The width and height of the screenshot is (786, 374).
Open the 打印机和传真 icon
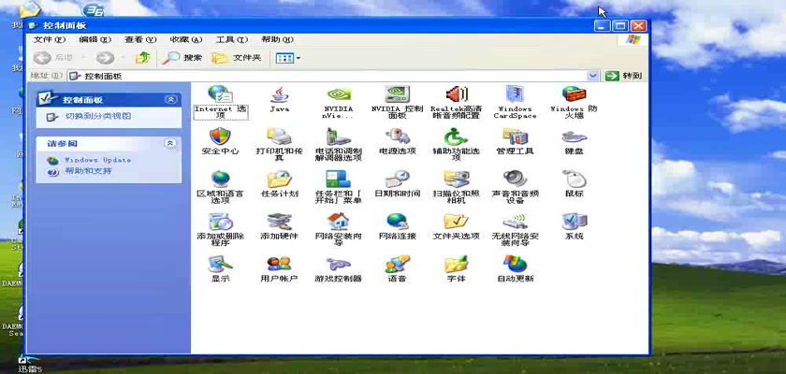(279, 137)
